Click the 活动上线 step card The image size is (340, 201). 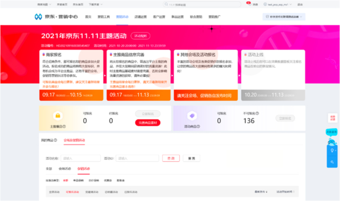(x=273, y=75)
